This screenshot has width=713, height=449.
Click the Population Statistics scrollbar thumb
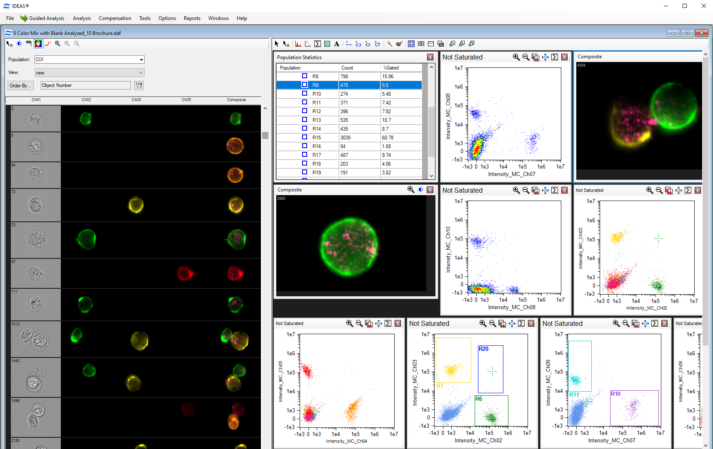pyautogui.click(x=431, y=131)
